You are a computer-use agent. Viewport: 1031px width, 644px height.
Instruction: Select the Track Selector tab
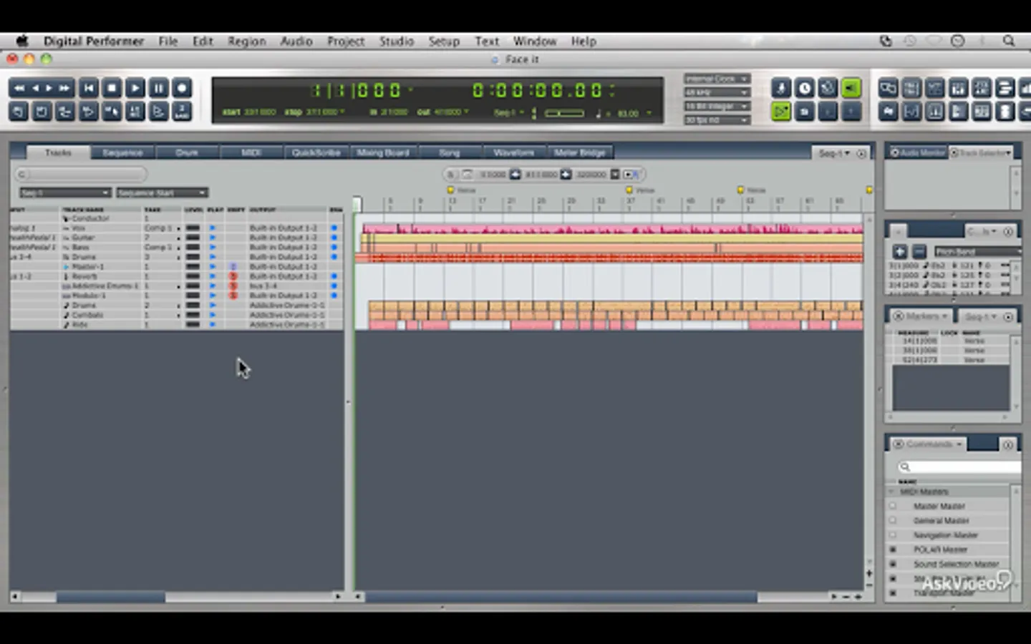[x=980, y=152]
